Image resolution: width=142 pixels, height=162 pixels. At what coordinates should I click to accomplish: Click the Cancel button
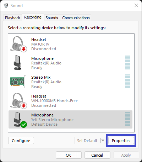97,155
